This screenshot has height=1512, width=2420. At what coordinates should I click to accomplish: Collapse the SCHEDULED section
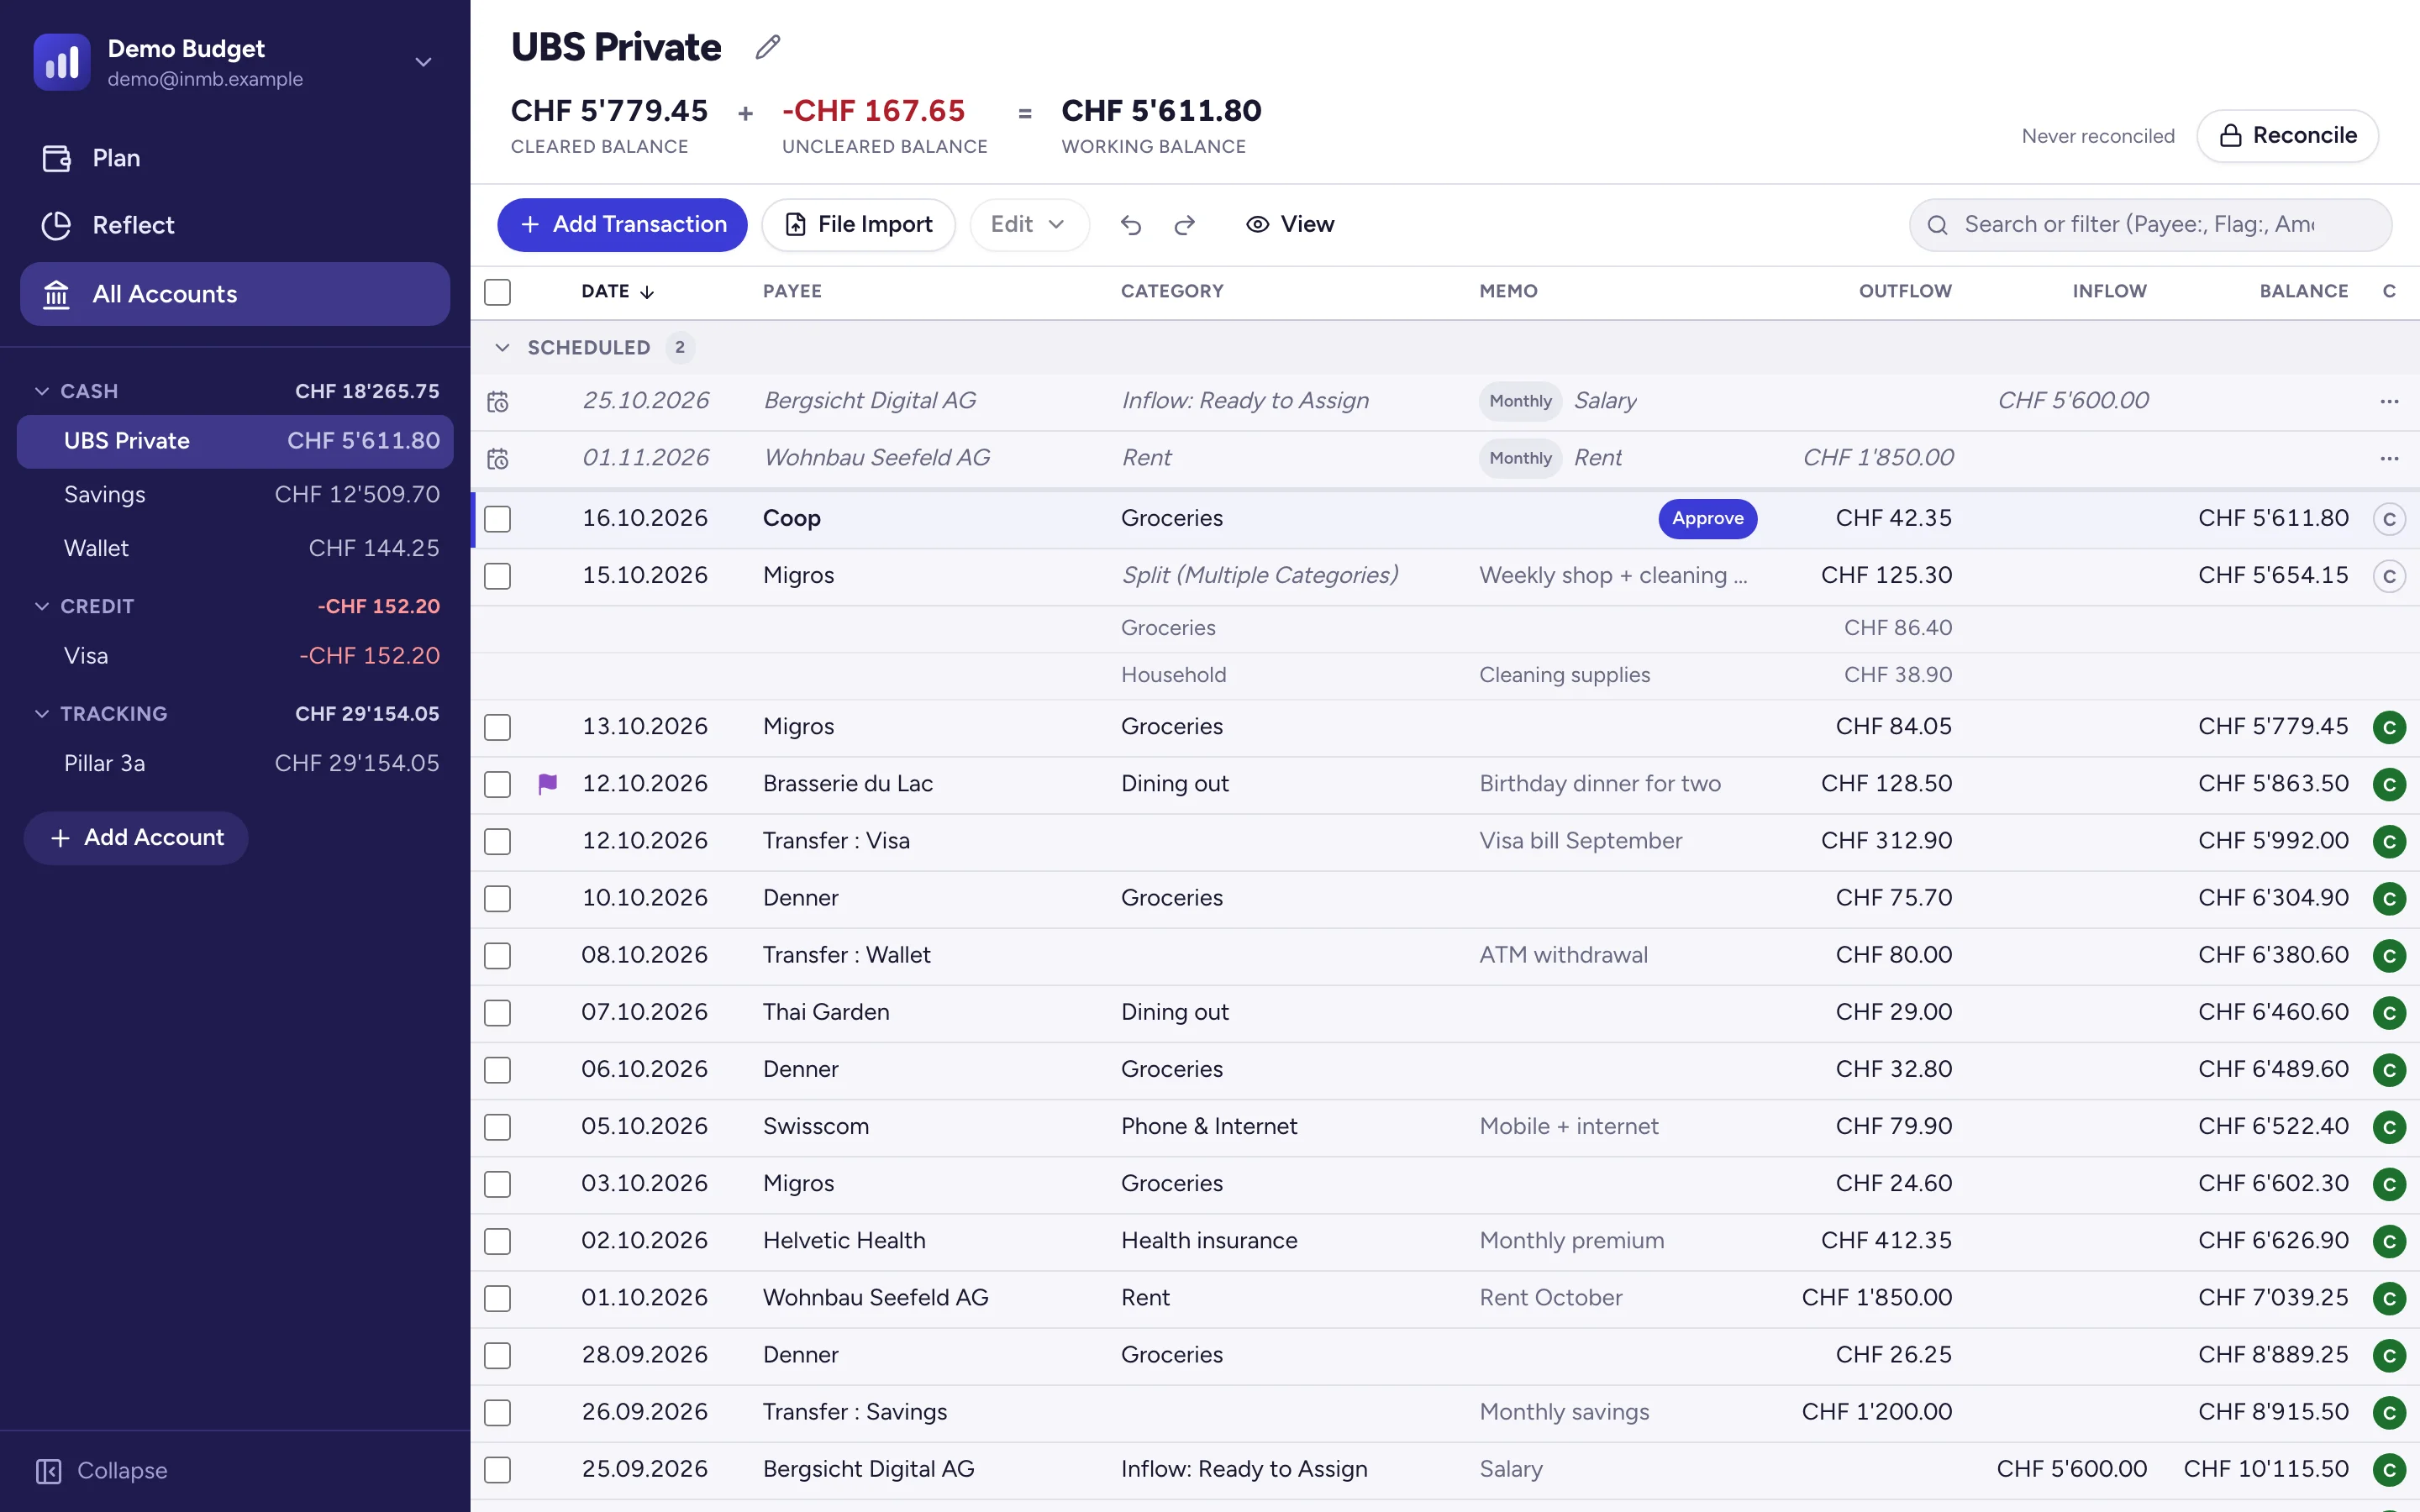(x=502, y=348)
